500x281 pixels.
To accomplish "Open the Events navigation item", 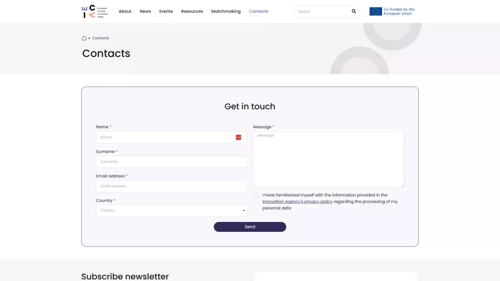I will (x=166, y=12).
